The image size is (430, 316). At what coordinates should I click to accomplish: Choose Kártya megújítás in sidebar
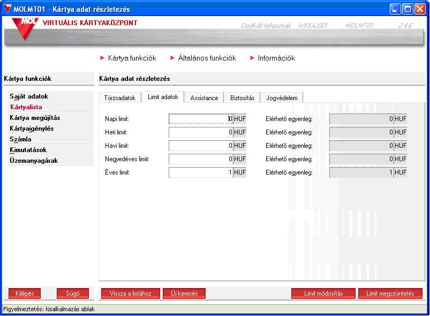click(x=51, y=118)
